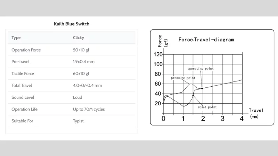Click the 50±10 gf value
This screenshot has height=156, width=278.
[x=81, y=50]
